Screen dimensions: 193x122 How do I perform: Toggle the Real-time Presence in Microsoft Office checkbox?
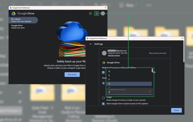[x=103, y=72]
